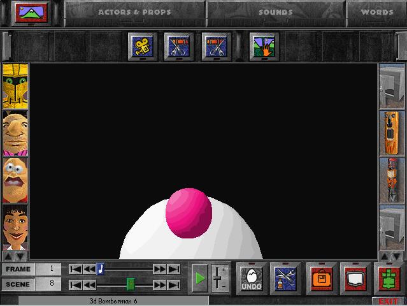Viewport: 407px width, 306px height.
Task: Click the SCENE label
Action: [18, 284]
